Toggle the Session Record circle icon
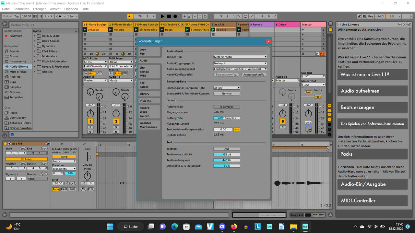415x233 pixels. click(x=205, y=16)
